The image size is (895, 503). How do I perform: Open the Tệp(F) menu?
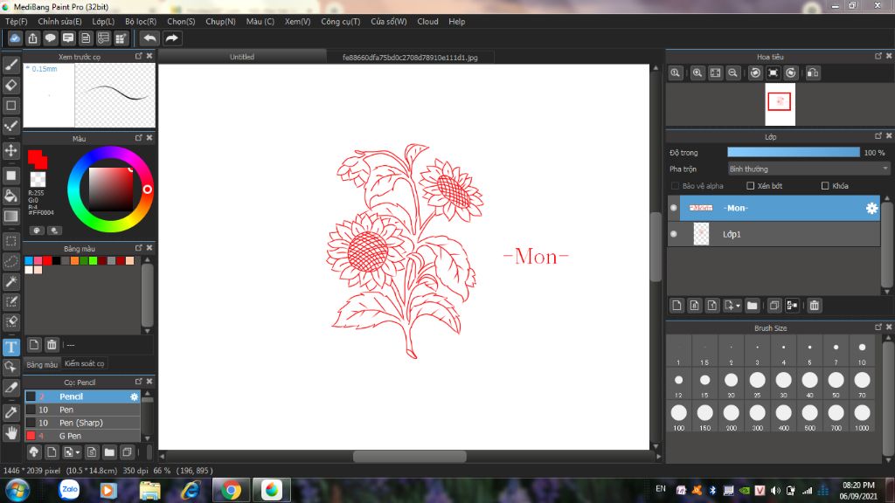(x=16, y=21)
